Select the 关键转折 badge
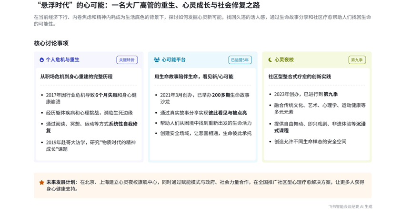This screenshot has height=214, width=411. pyautogui.click(x=127, y=60)
